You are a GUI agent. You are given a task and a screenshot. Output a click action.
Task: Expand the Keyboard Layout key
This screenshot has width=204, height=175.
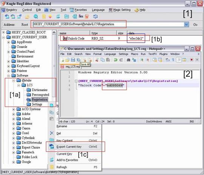8,66
